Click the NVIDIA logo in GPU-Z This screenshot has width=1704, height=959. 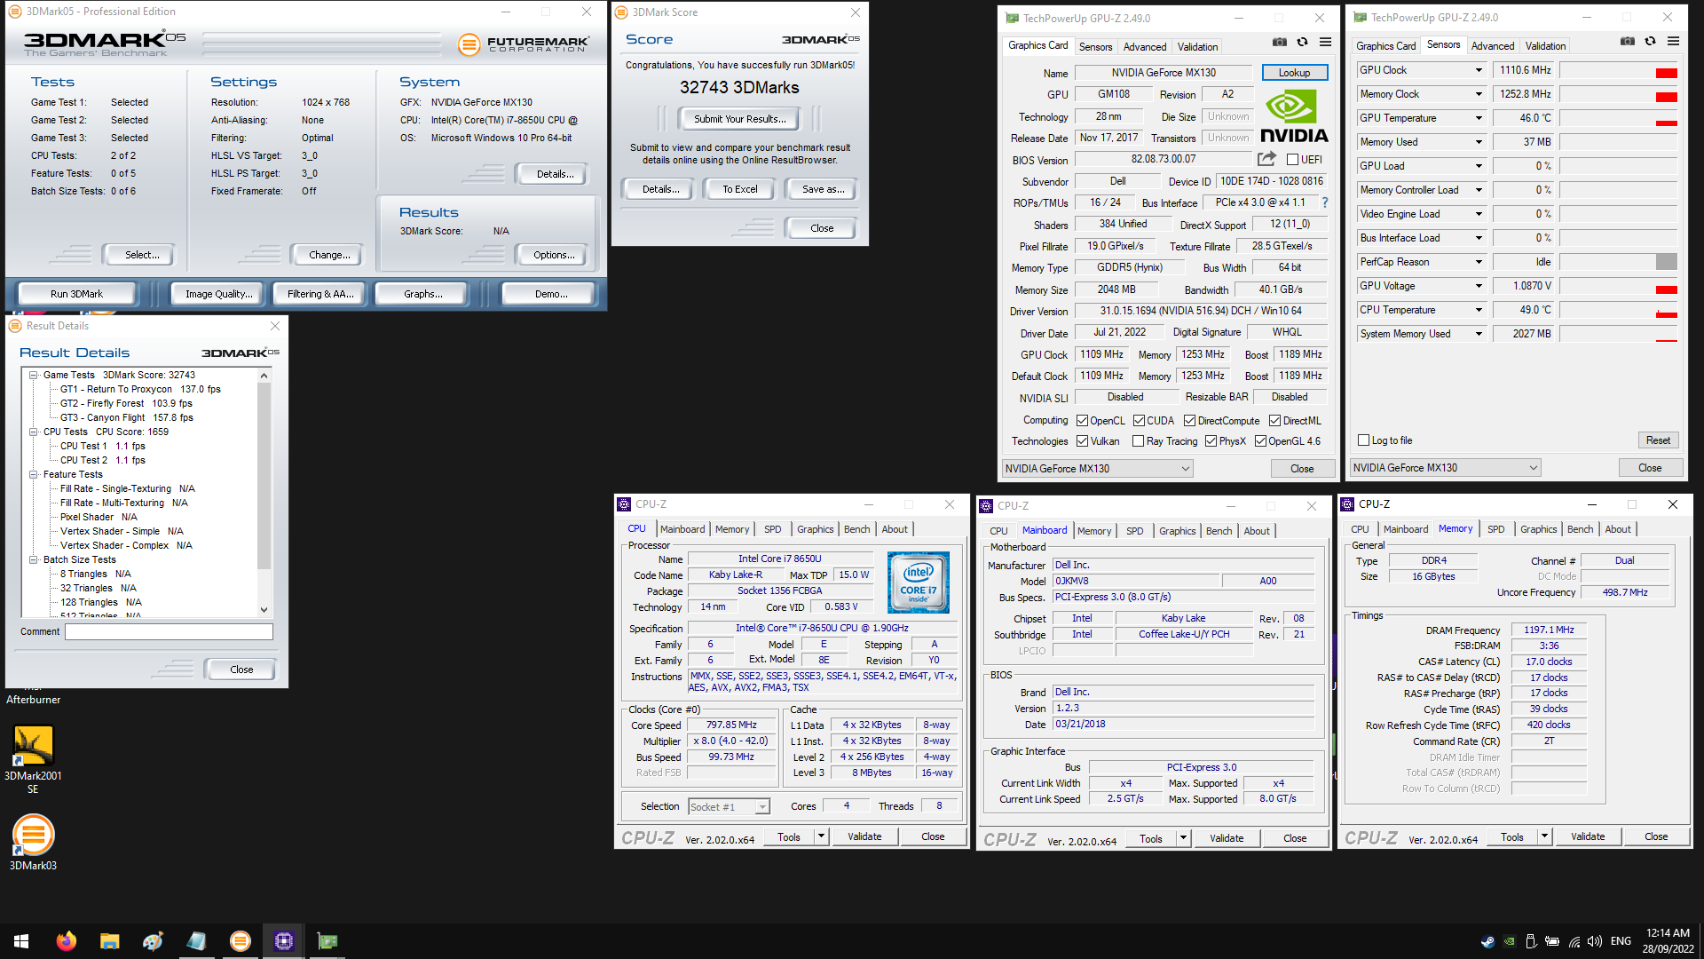pos(1294,117)
